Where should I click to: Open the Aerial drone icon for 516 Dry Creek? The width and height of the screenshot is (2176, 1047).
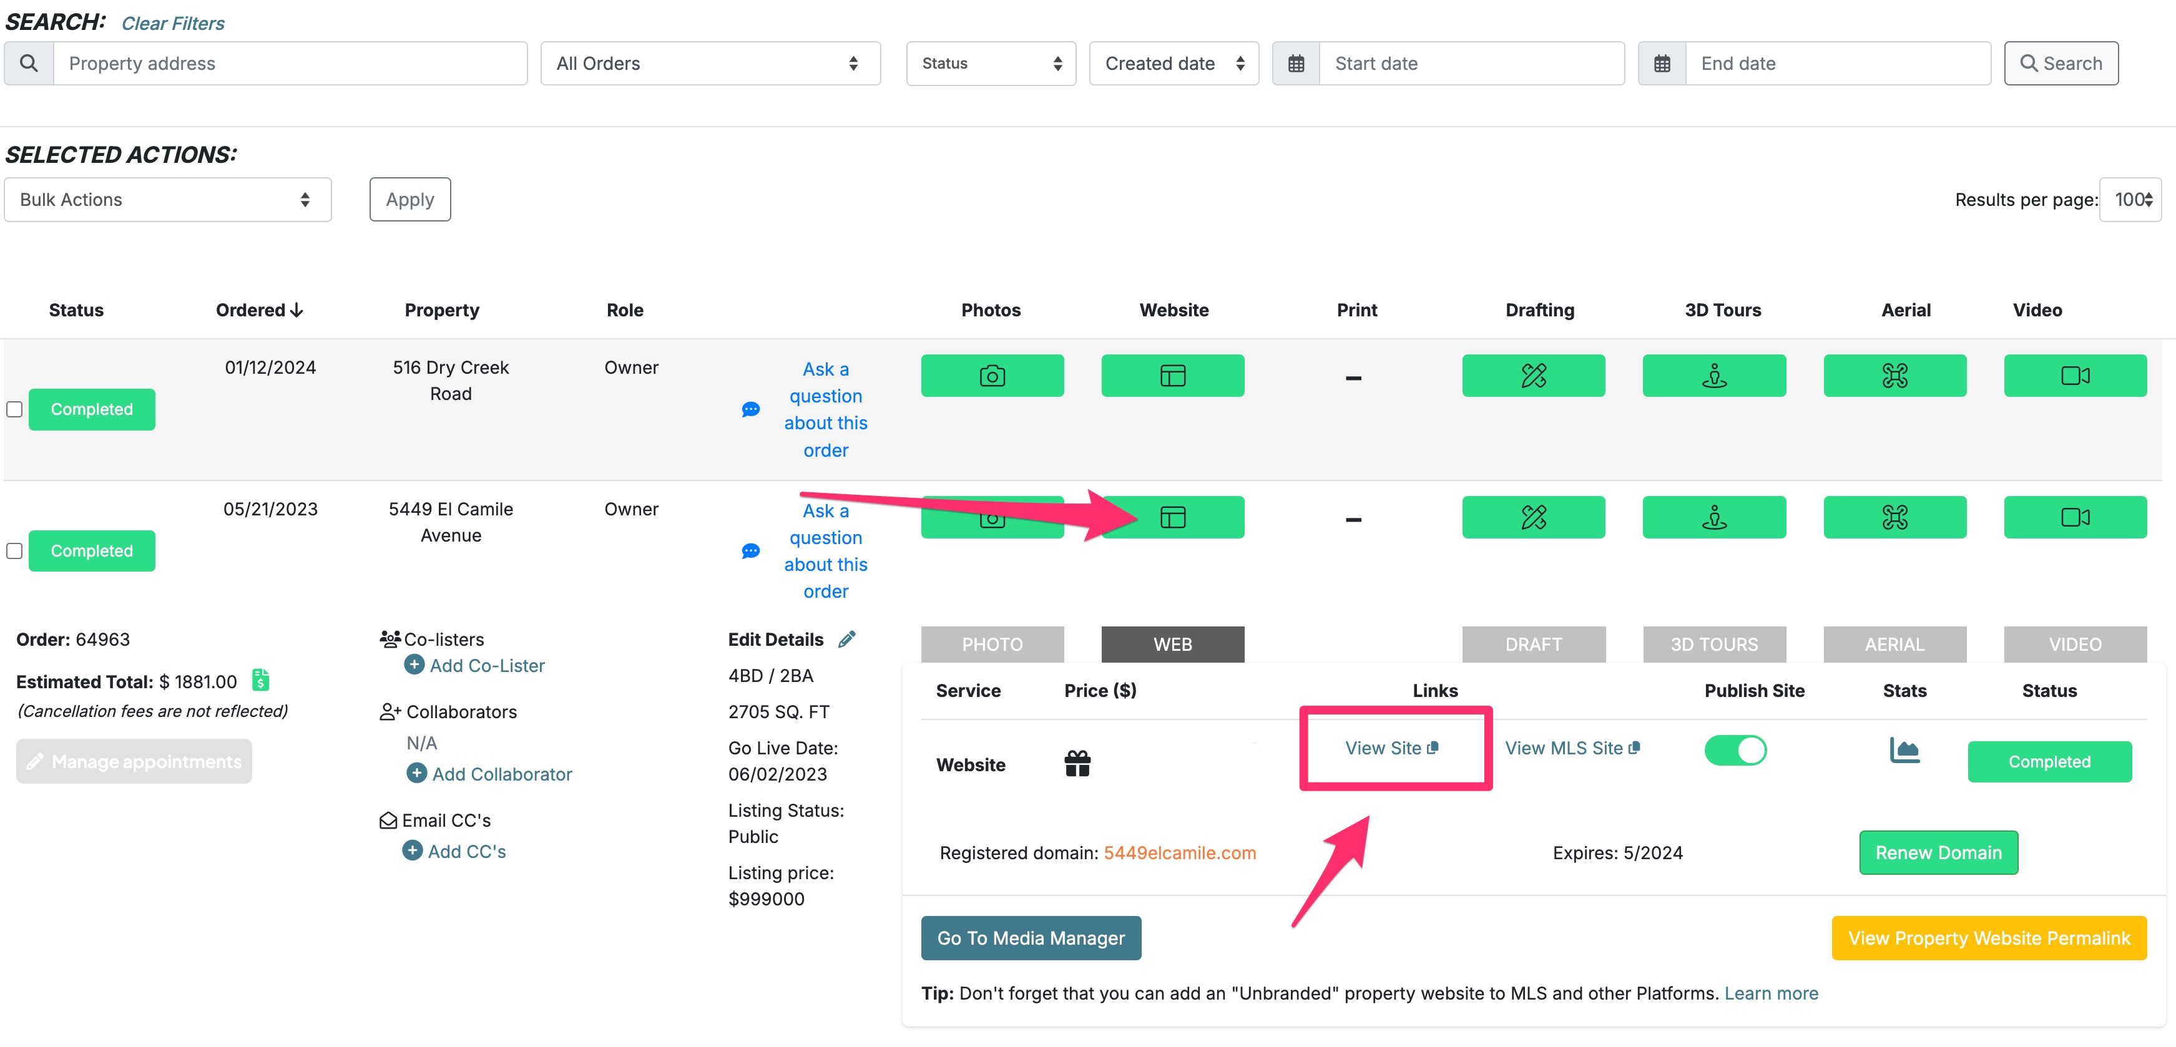click(x=1894, y=375)
